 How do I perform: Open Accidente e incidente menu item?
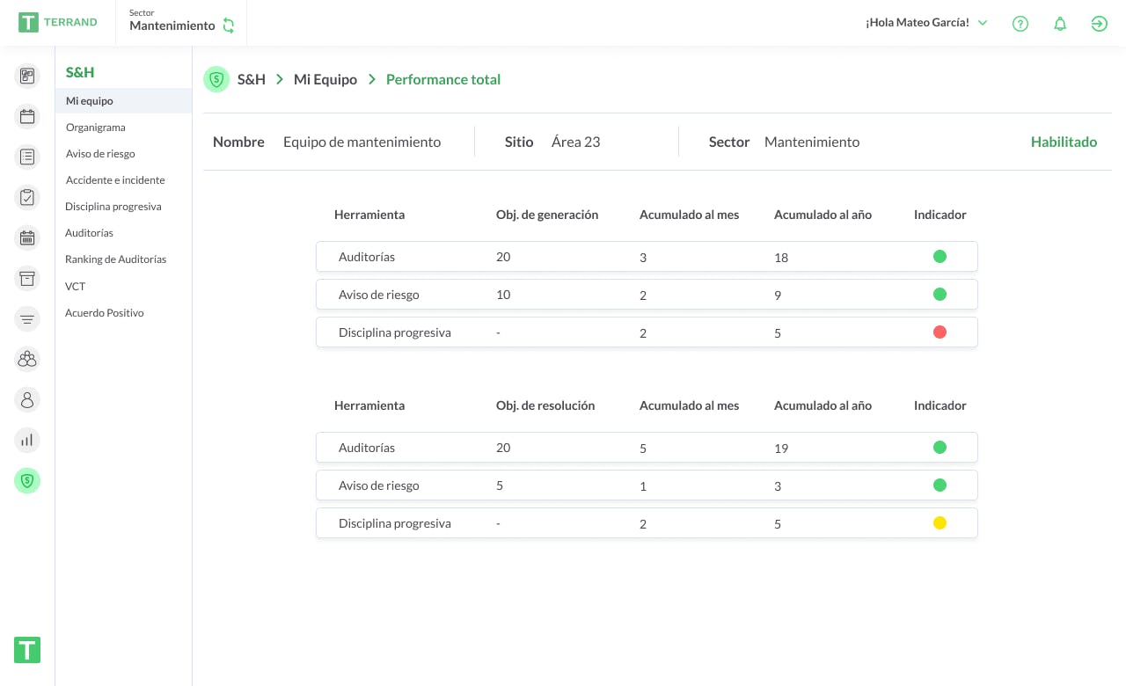click(x=115, y=180)
